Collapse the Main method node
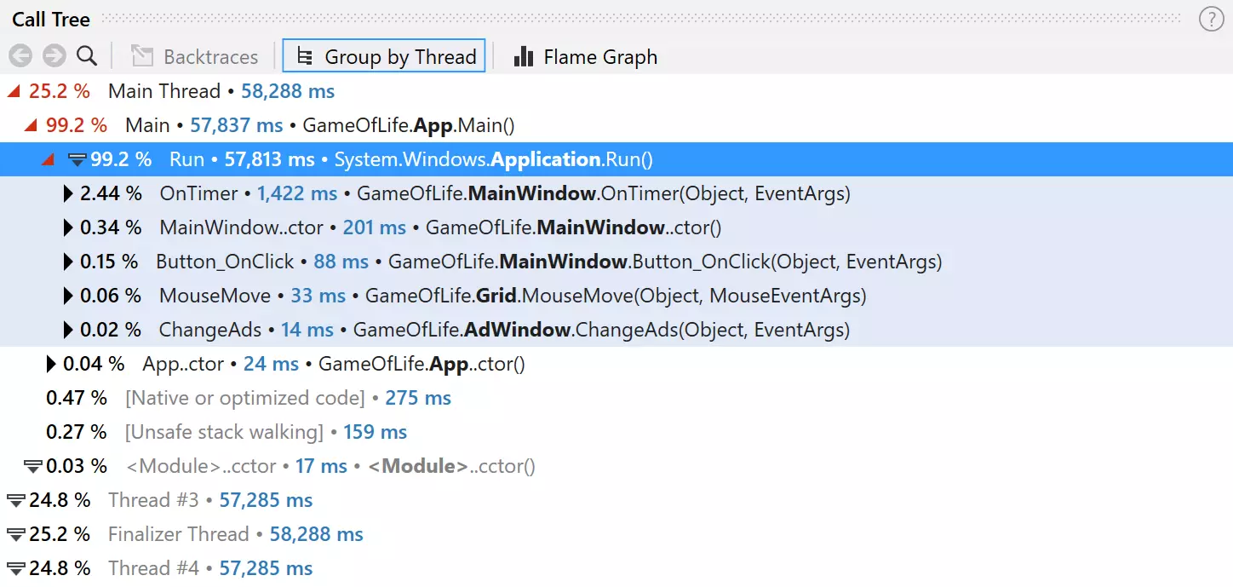 (x=32, y=125)
